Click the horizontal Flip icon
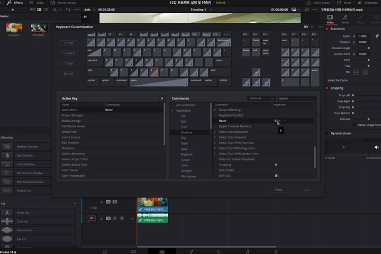This screenshot has width=381, height=254. point(356,72)
